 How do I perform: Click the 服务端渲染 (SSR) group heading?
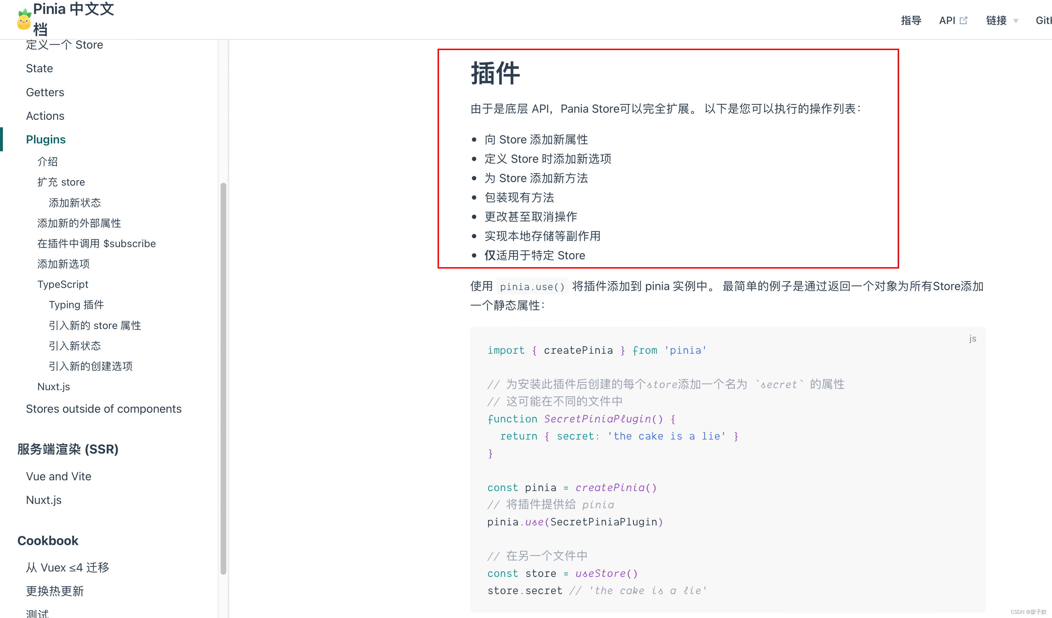tap(68, 449)
